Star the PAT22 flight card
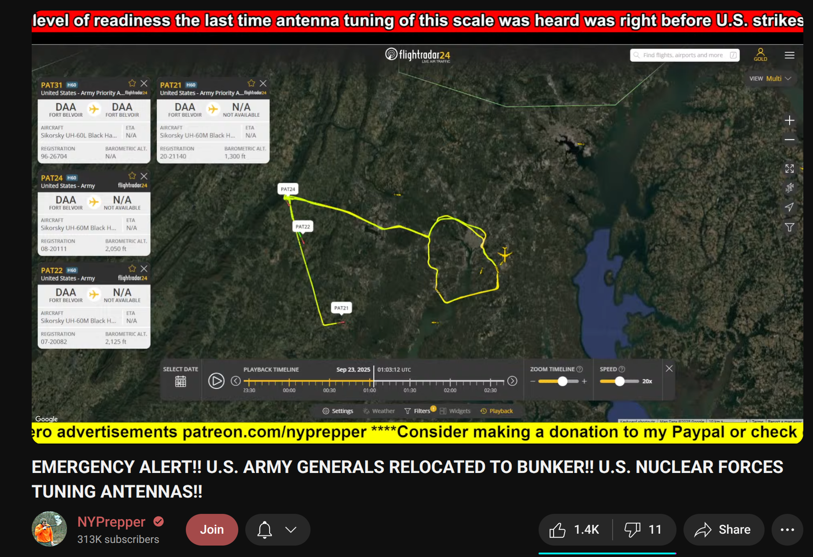The image size is (813, 557). 132,268
